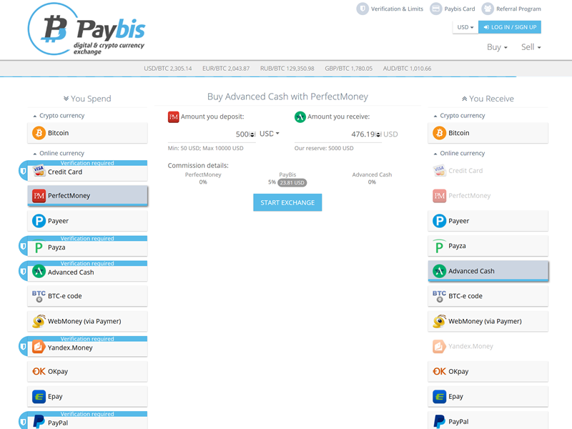
Task: Select Epay icon in You Receive
Action: point(440,397)
